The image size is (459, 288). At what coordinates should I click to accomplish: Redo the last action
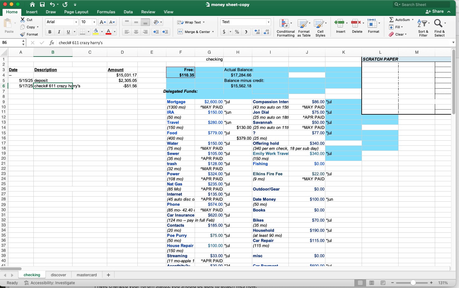click(x=65, y=4)
